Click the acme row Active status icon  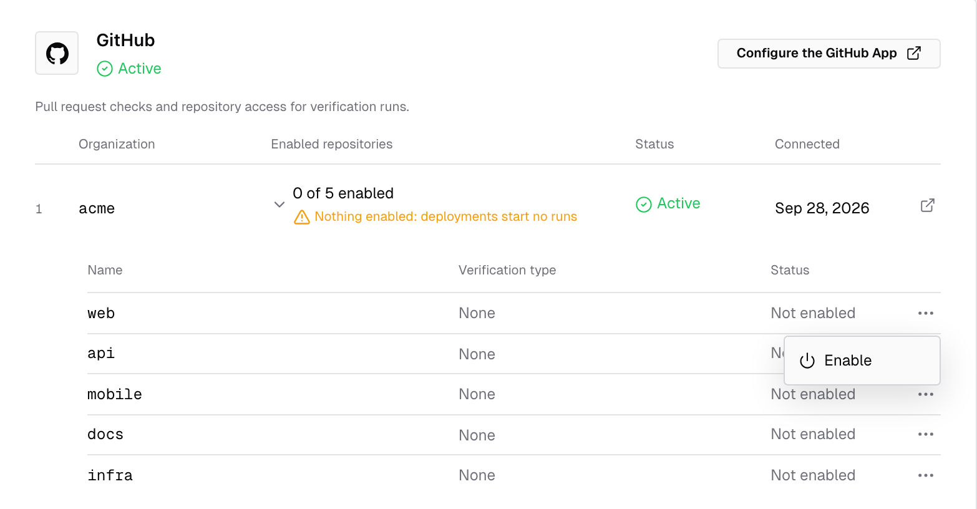[x=643, y=204]
